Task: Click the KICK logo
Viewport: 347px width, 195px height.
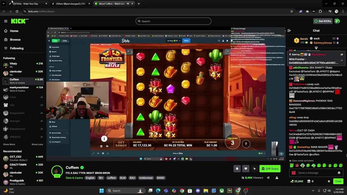Action: pos(20,21)
